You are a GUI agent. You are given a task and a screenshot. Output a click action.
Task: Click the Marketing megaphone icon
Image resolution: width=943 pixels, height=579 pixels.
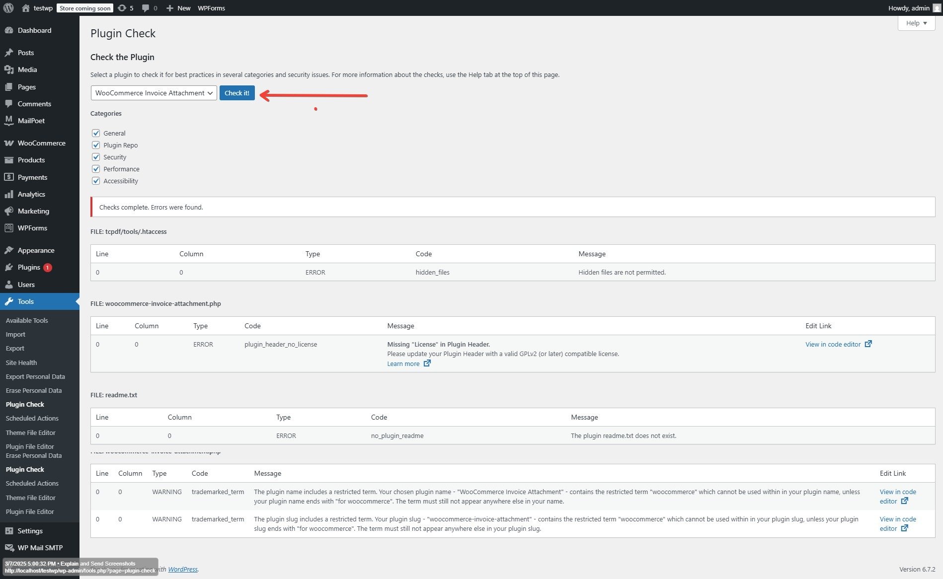coord(8,211)
